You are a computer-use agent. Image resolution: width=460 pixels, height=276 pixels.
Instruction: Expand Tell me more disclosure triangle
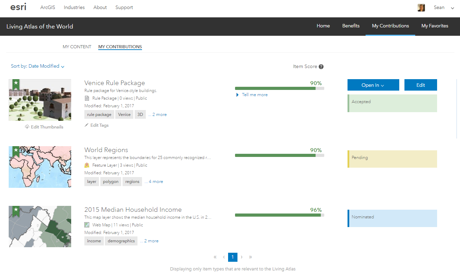(x=237, y=95)
